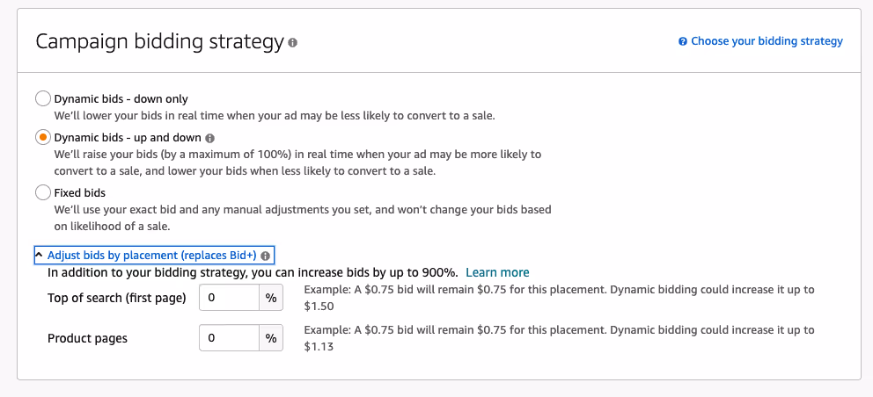Click the Adjust bids by placement (replaces Bid+) text
This screenshot has height=397, width=873.
click(x=151, y=256)
